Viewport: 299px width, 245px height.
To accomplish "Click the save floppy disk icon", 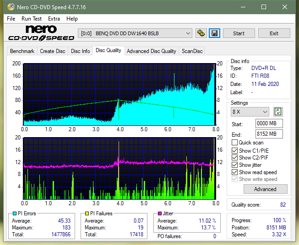I will 215,33.
